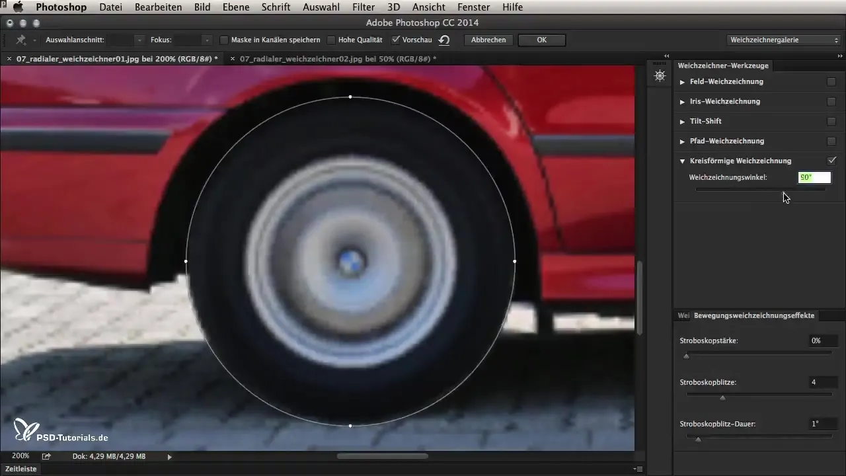Expand the Feld-Weichzeichnung section
This screenshot has width=846, height=476.
683,82
